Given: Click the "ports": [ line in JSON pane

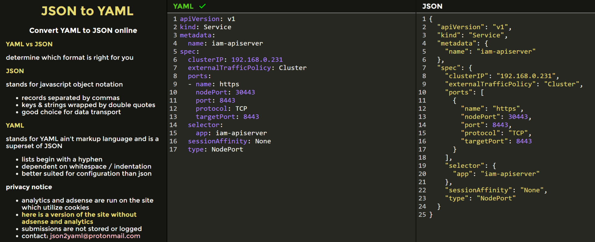Looking at the screenshot, I should pos(464,92).
